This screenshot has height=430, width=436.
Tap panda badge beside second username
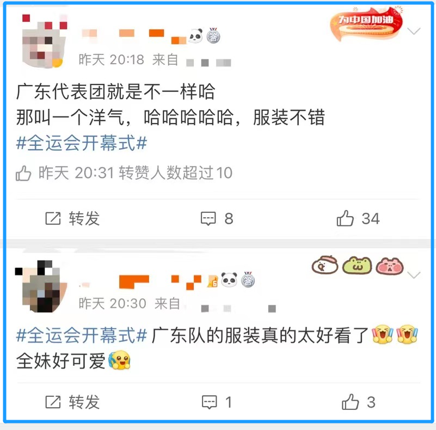pyautogui.click(x=229, y=280)
